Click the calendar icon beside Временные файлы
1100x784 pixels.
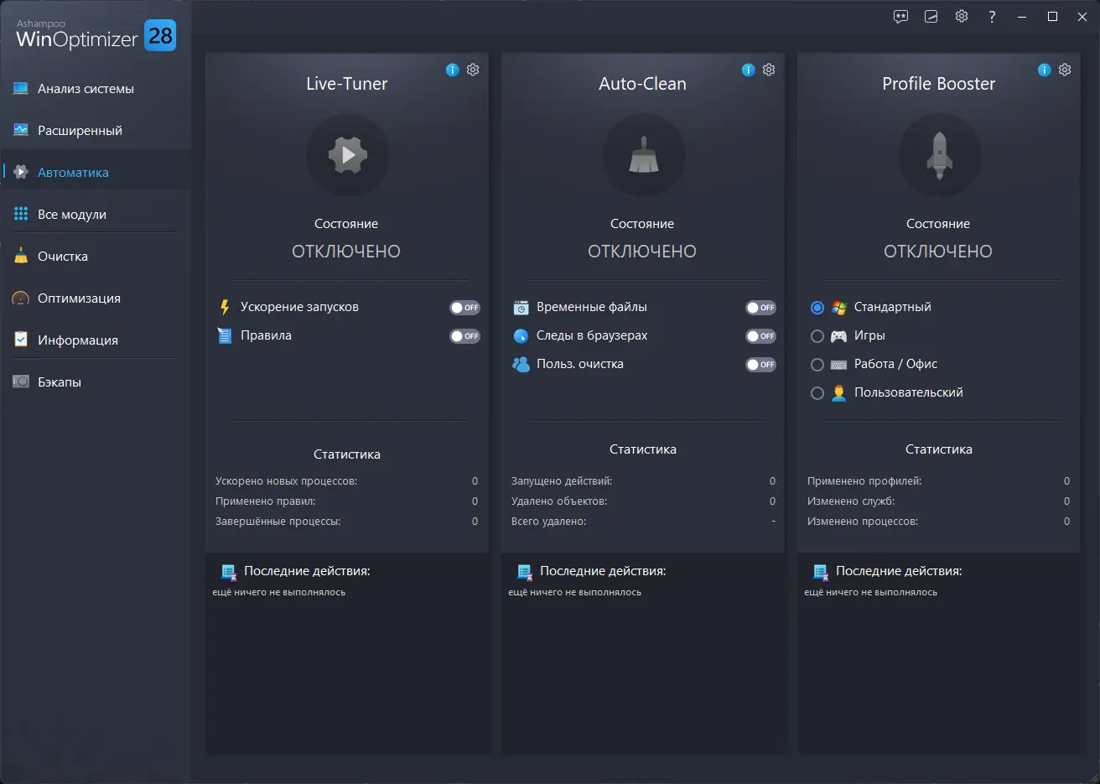[x=521, y=308]
